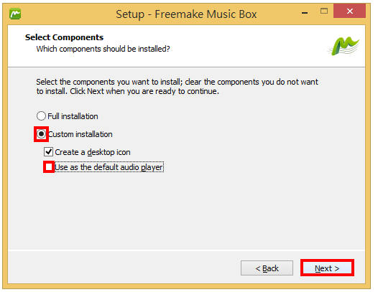378x292 pixels.
Task: Choose the Custom installation radio button
Action: point(41,134)
